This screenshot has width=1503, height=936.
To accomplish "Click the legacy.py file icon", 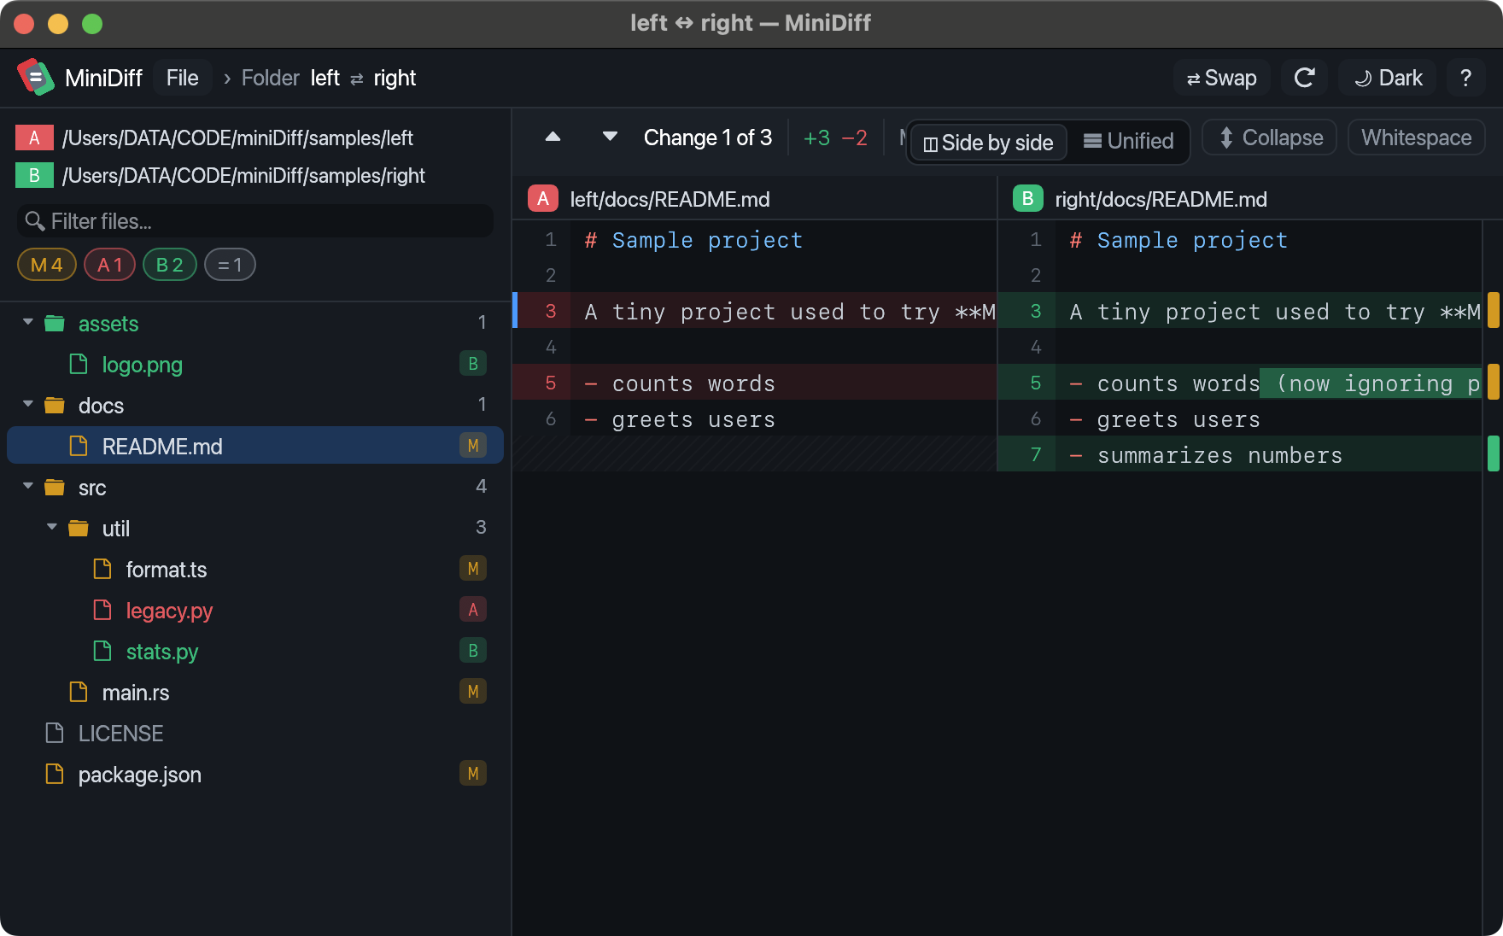I will point(102,610).
